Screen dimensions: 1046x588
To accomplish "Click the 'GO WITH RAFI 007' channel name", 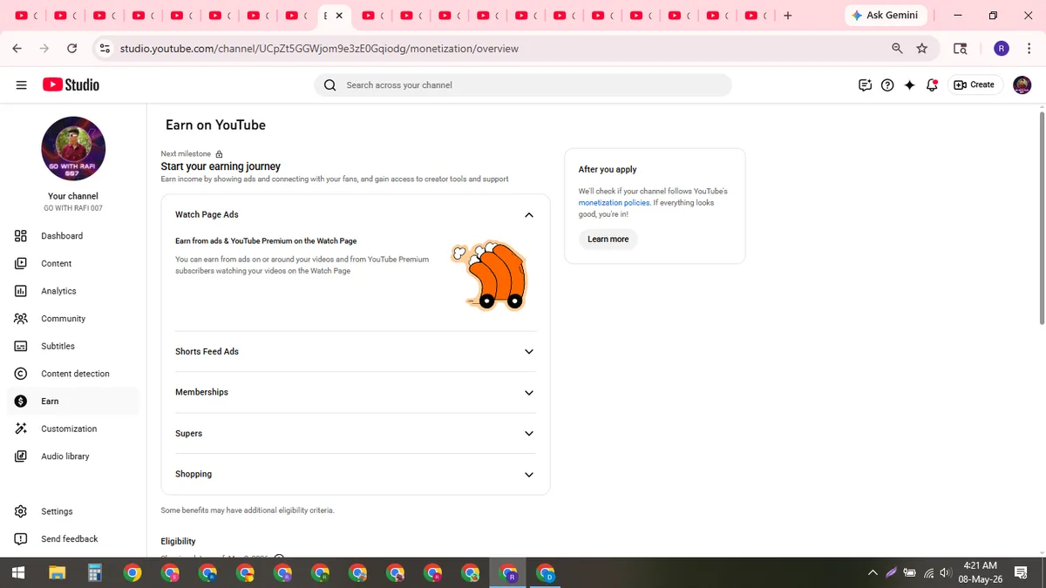I will click(x=73, y=209).
